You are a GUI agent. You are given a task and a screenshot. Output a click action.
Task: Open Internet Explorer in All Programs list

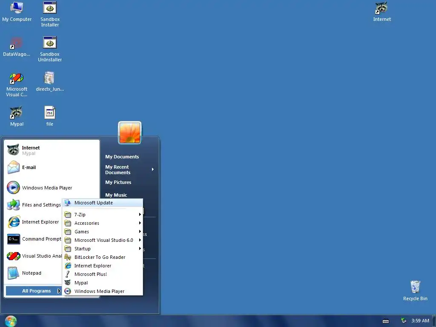[103, 266]
